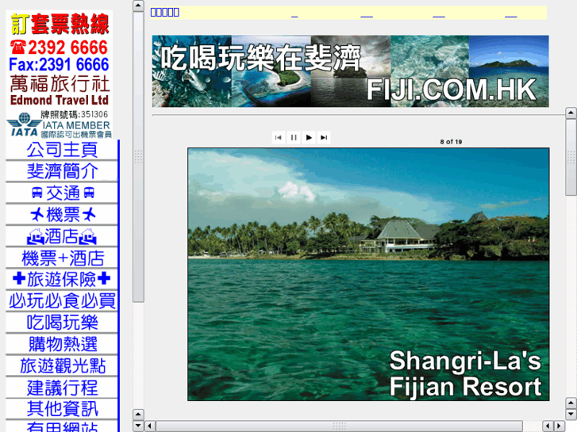This screenshot has height=432, width=577.
Task: Open 旅遊觀光點 sightseeing link
Action: click(62, 366)
